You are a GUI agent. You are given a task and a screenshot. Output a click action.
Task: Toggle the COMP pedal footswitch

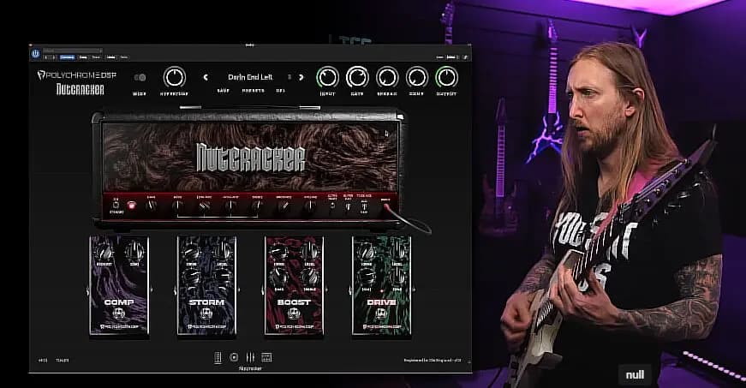119,313
